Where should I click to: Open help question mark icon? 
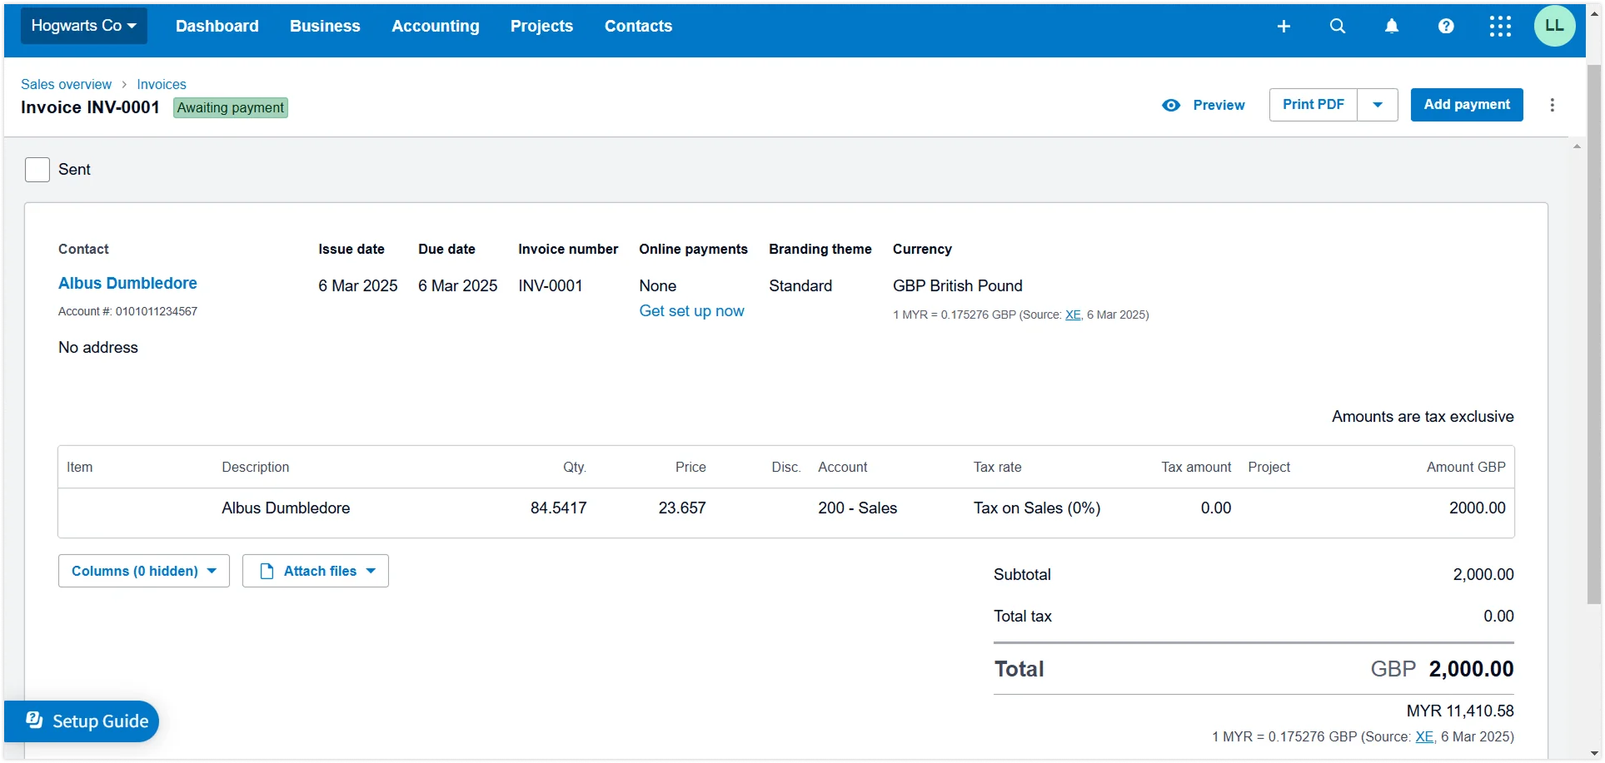point(1446,27)
